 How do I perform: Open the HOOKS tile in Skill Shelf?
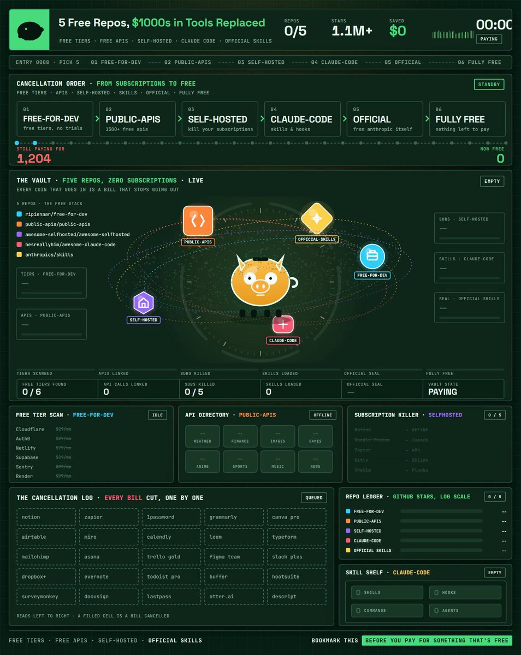[x=465, y=593]
